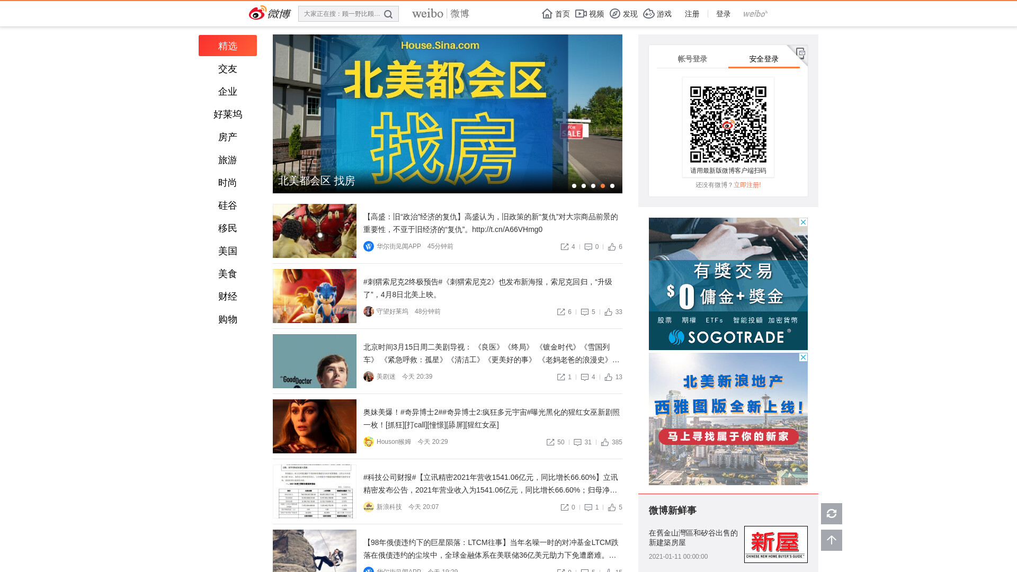The width and height of the screenshot is (1017, 572).
Task: Comment on 刺猬索尼克2 post
Action: 585,312
